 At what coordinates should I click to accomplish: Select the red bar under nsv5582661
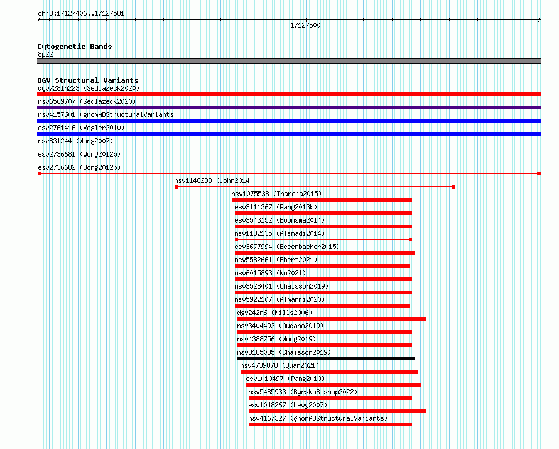(x=322, y=266)
